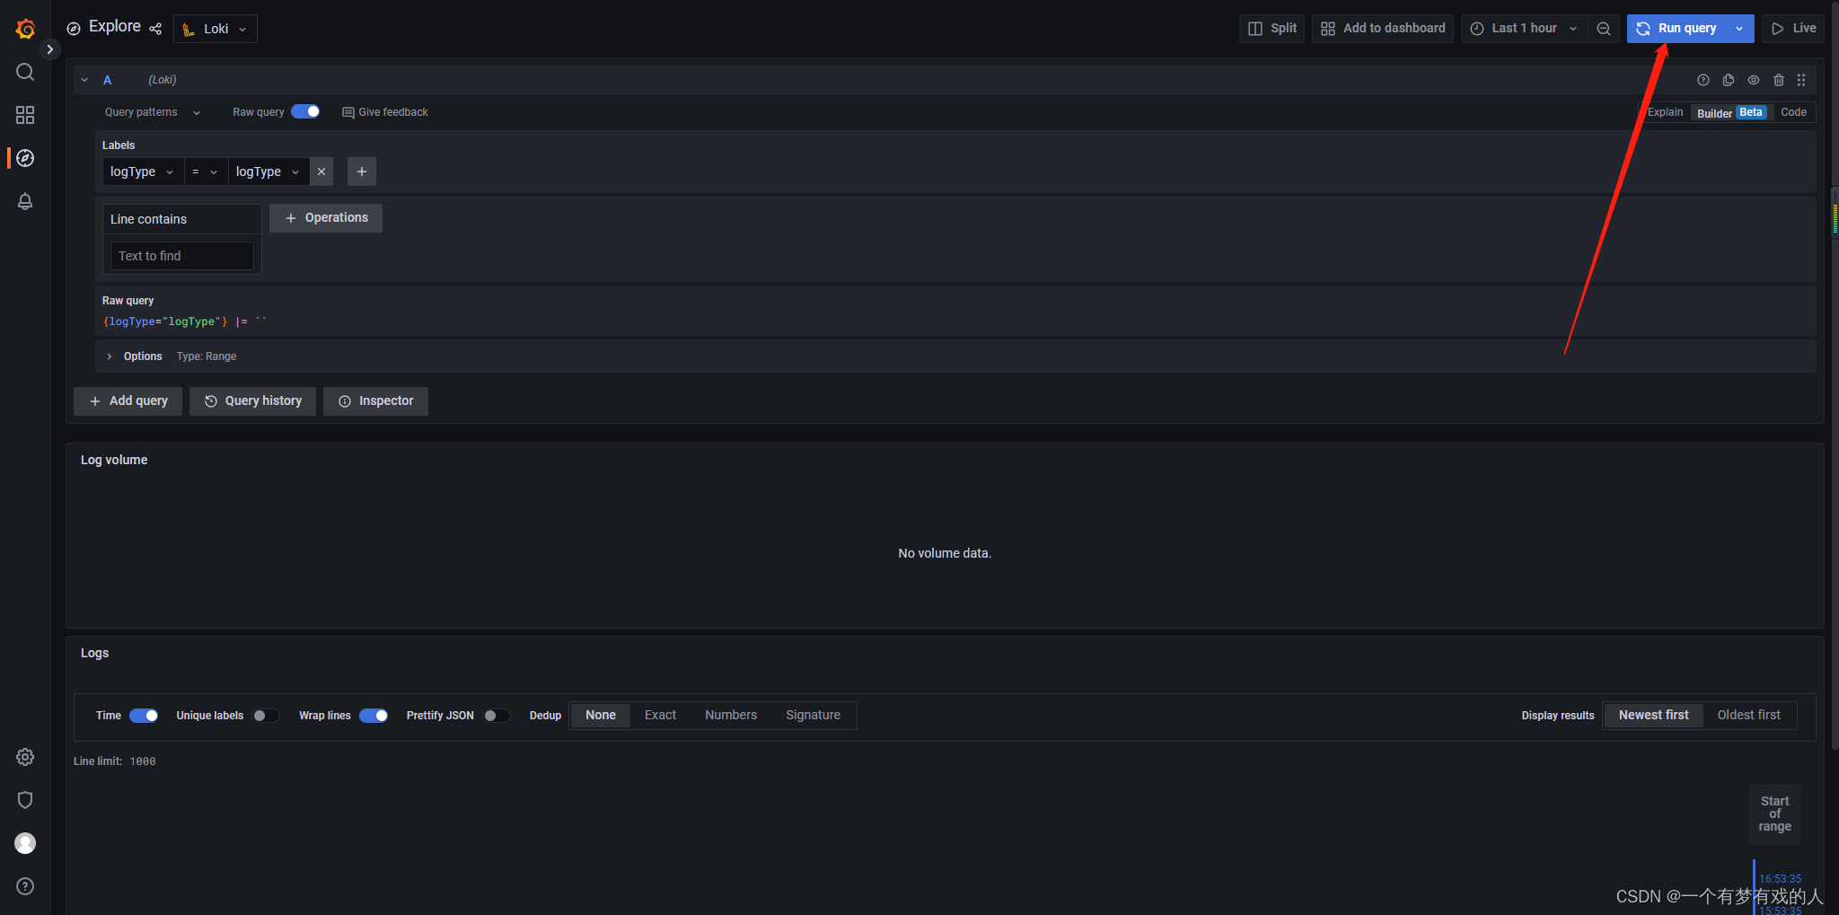Click the query name A
The image size is (1839, 915).
pyautogui.click(x=108, y=80)
